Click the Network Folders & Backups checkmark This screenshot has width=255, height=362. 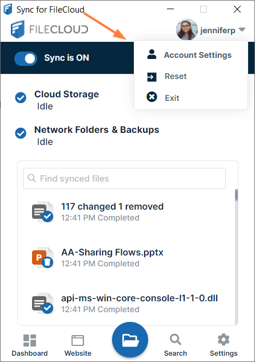click(x=21, y=133)
